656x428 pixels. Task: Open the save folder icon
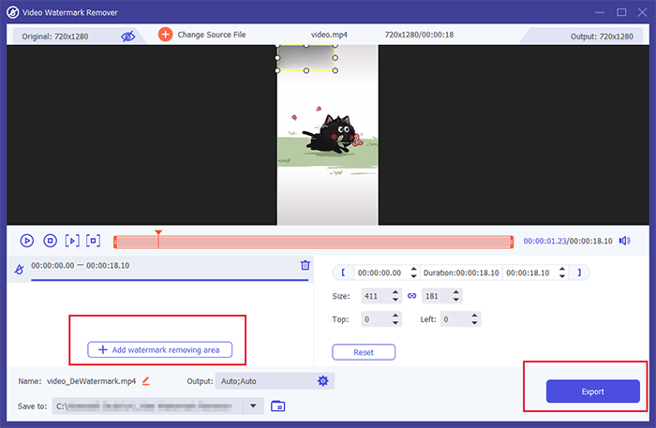[277, 406]
